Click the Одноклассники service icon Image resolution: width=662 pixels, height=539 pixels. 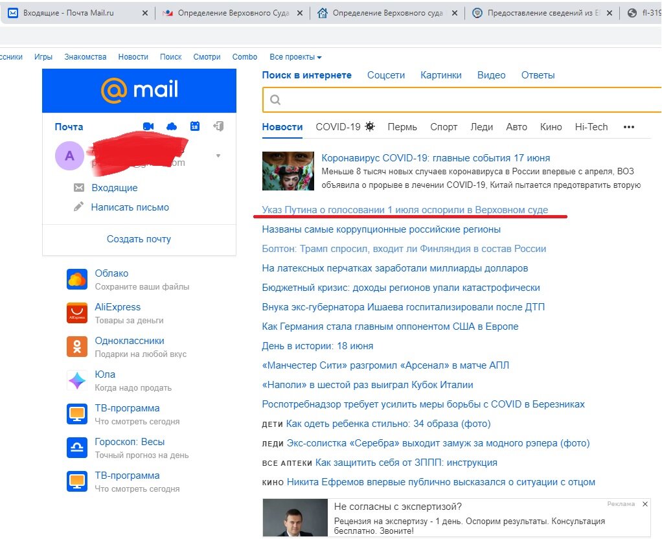click(77, 347)
